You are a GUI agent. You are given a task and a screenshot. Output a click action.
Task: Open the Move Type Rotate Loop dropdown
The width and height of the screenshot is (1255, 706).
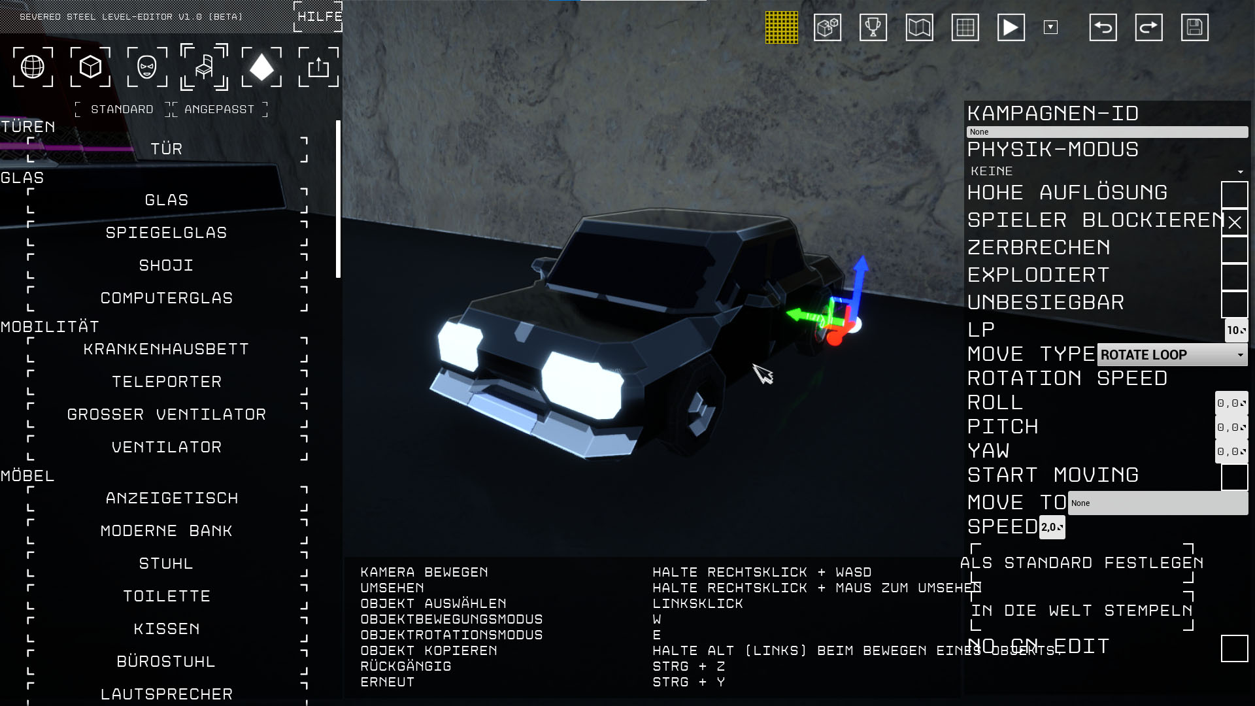pyautogui.click(x=1171, y=355)
